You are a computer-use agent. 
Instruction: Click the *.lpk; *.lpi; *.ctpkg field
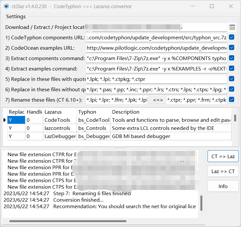pyautogui.click(x=156, y=79)
